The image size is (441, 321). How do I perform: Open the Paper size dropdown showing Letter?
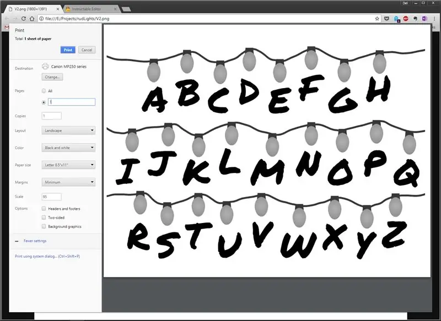coord(68,165)
